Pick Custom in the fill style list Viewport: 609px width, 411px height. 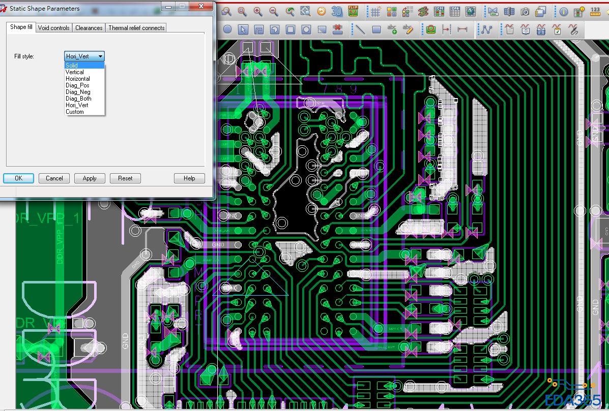[75, 112]
